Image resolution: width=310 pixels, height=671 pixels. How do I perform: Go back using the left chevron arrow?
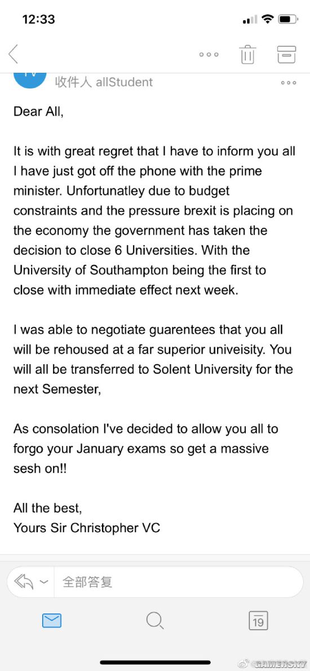click(x=14, y=54)
